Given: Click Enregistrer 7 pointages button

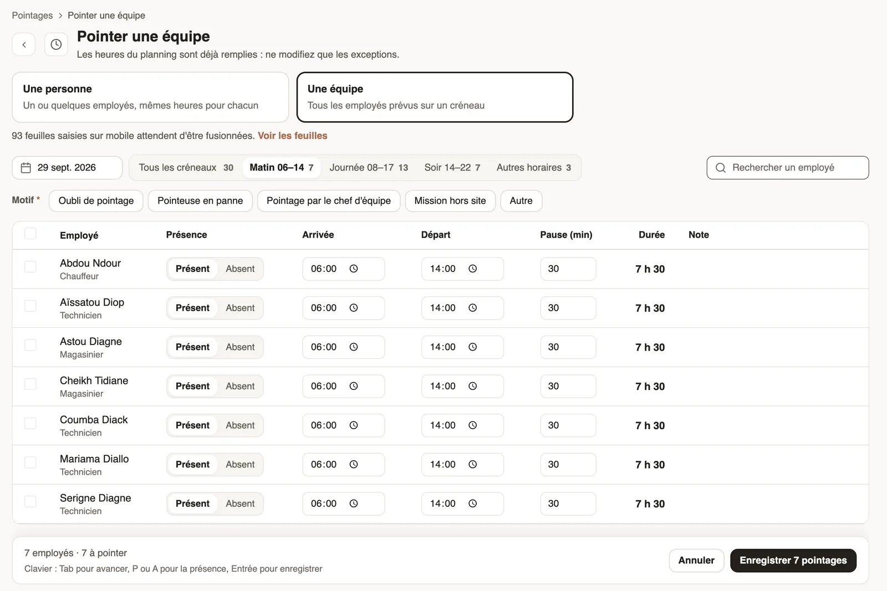Looking at the screenshot, I should tap(793, 561).
